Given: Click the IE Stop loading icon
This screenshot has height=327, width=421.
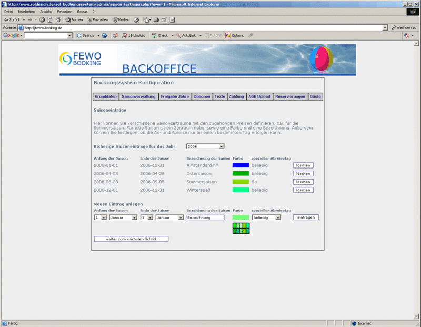Looking at the screenshot, I should pyautogui.click(x=42, y=20).
